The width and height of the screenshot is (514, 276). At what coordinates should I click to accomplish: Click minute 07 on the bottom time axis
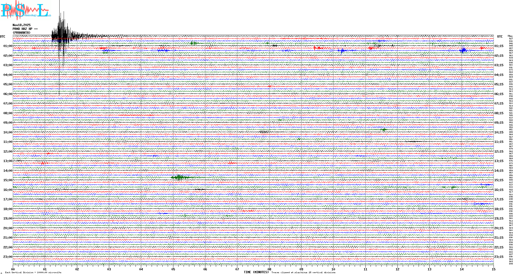237,269
